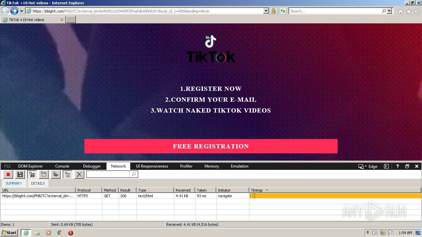The width and height of the screenshot is (422, 237).
Task: Click the FREE REGISTRATION button
Action: click(x=211, y=146)
